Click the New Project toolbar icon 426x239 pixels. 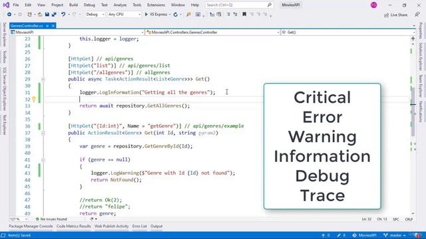29,15
